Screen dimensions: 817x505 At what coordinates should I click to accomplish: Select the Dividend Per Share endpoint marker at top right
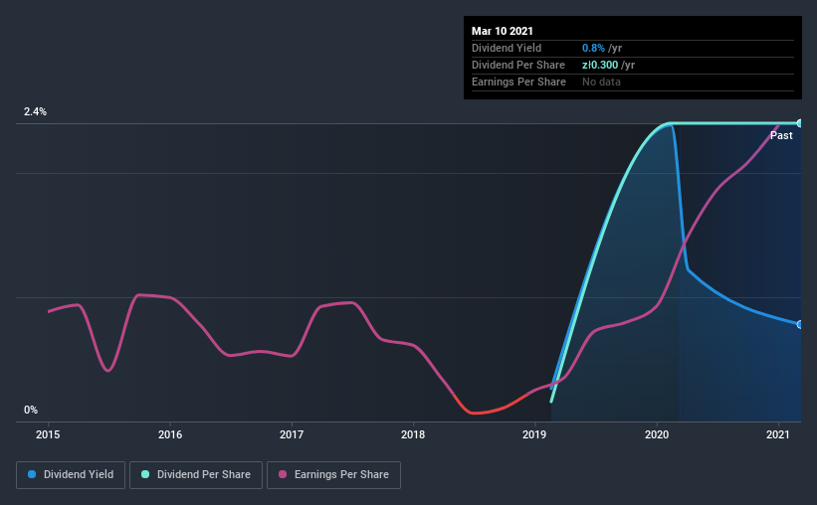[x=800, y=123]
